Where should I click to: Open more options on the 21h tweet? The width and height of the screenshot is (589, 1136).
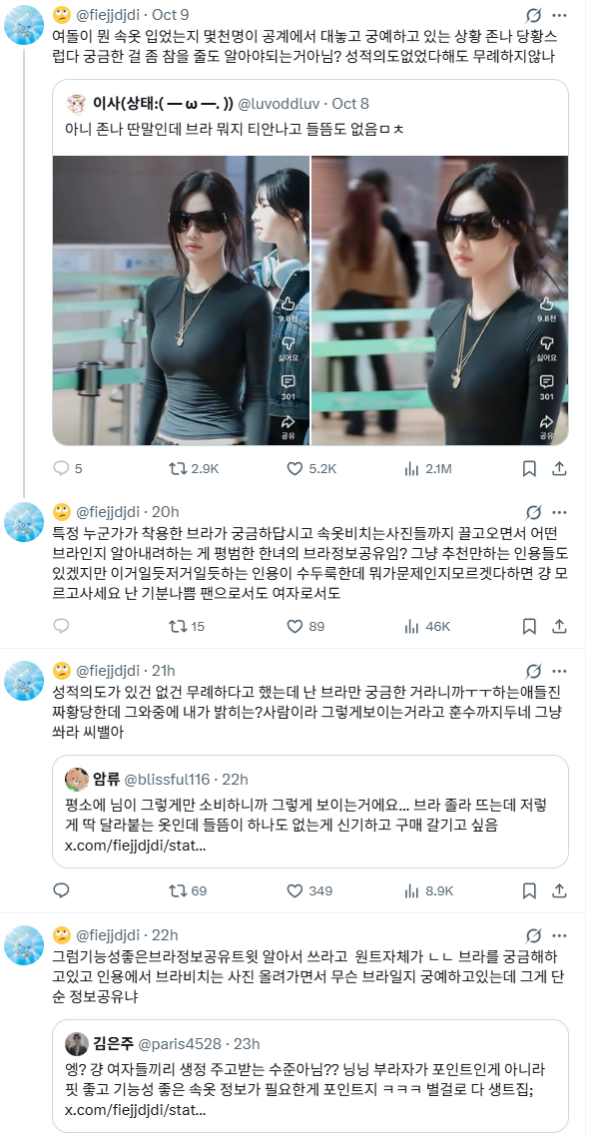point(559,671)
